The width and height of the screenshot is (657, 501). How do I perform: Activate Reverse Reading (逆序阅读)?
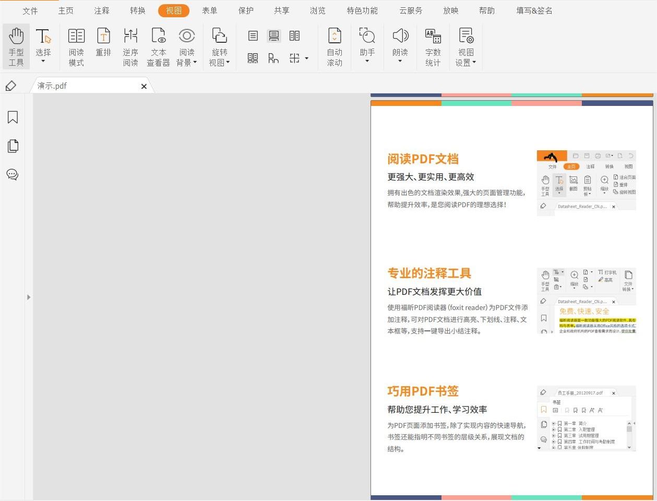[130, 46]
